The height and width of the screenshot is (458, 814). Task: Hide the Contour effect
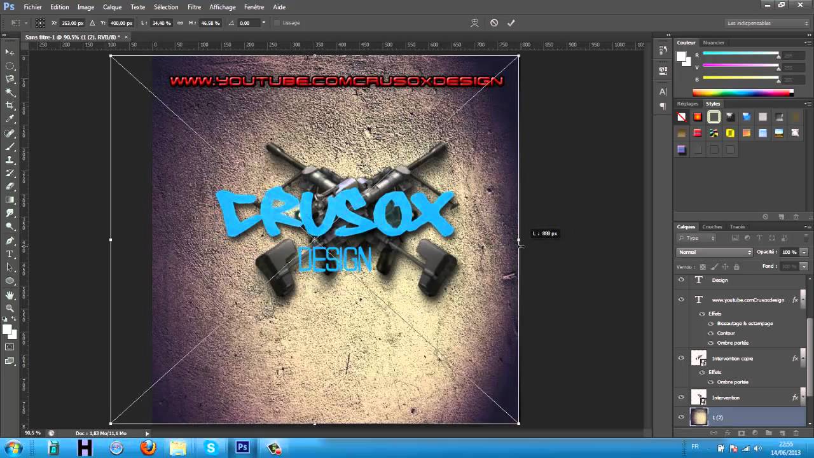[x=711, y=333]
